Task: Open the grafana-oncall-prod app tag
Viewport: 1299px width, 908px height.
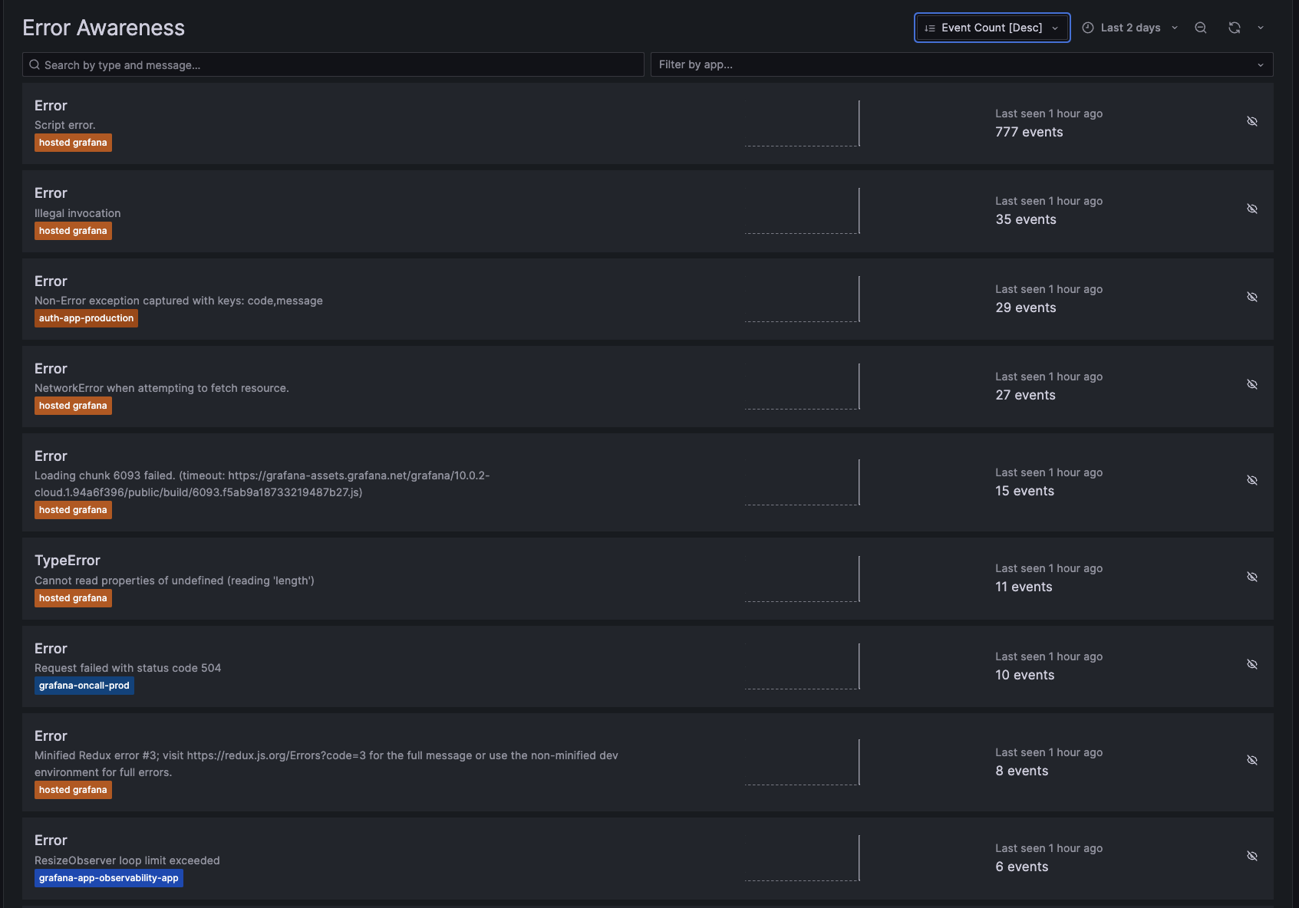Action: pos(84,685)
